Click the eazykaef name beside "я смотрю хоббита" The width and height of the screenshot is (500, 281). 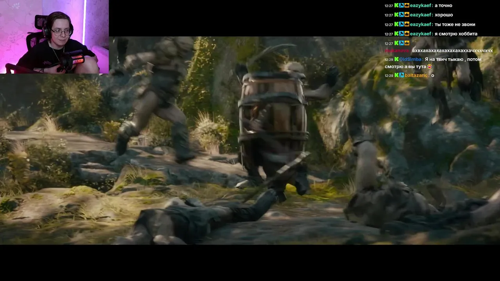point(421,34)
